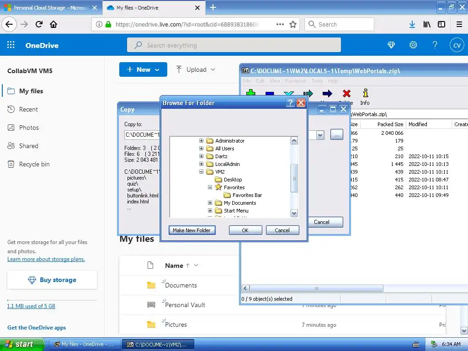Select the Desktop folder in tree
This screenshot has width=468, height=351.
coord(229,179)
